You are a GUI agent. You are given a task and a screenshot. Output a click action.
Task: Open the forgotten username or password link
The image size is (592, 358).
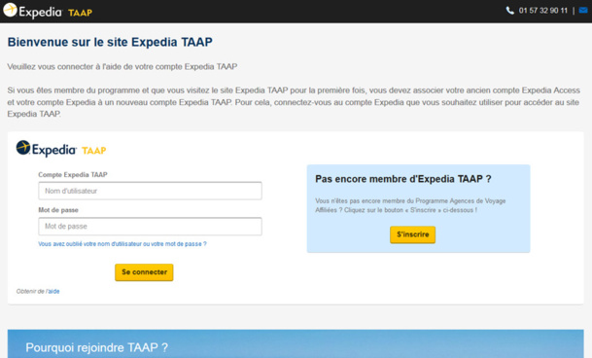(122, 244)
